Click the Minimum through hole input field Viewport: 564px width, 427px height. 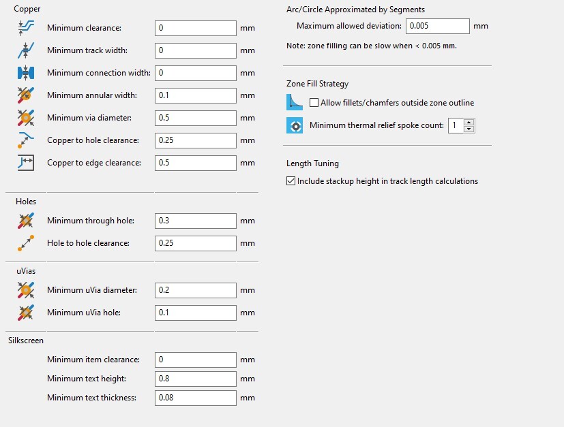(196, 221)
